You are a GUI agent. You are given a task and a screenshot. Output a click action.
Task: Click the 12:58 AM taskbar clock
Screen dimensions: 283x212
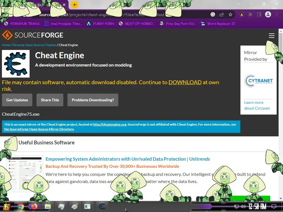tap(257, 206)
